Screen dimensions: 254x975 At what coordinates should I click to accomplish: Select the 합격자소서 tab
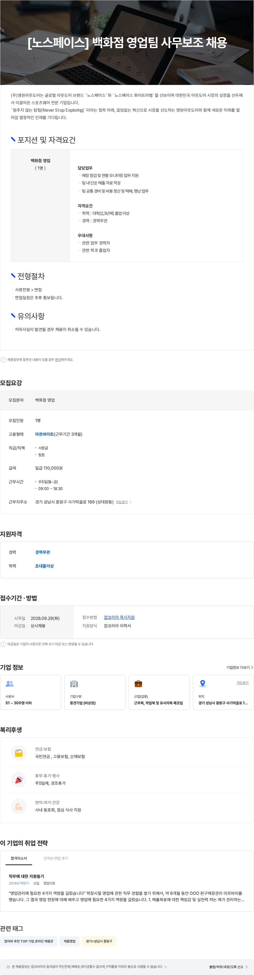[19, 858]
